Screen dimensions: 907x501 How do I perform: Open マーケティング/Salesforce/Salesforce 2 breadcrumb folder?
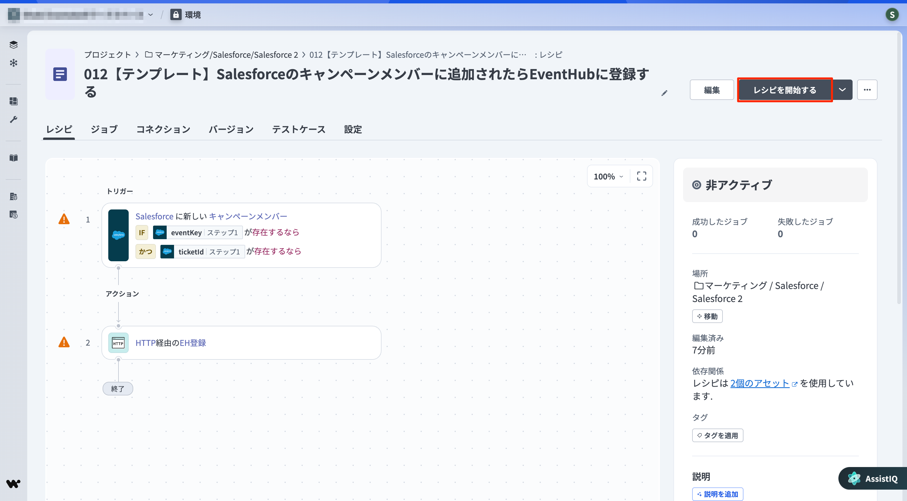(226, 55)
